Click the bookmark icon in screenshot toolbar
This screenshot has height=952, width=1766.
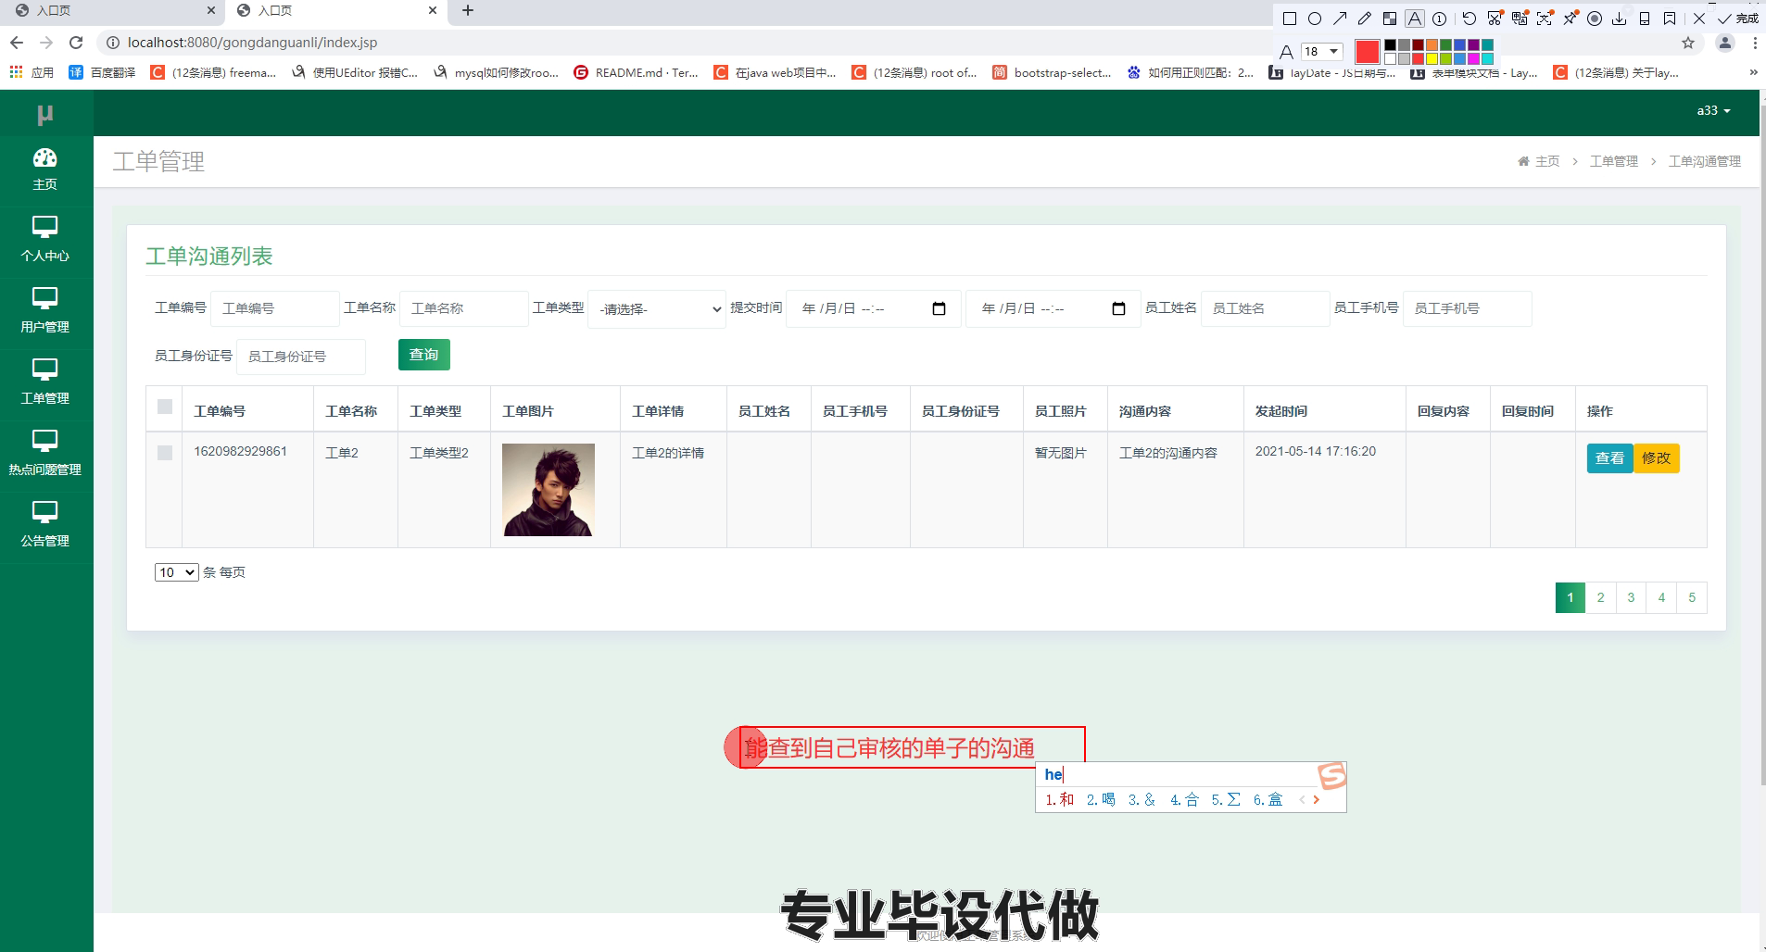[1670, 19]
